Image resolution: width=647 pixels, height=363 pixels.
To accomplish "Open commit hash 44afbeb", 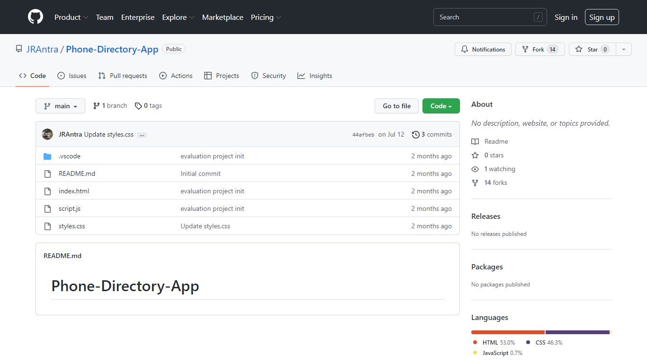I will pyautogui.click(x=363, y=135).
